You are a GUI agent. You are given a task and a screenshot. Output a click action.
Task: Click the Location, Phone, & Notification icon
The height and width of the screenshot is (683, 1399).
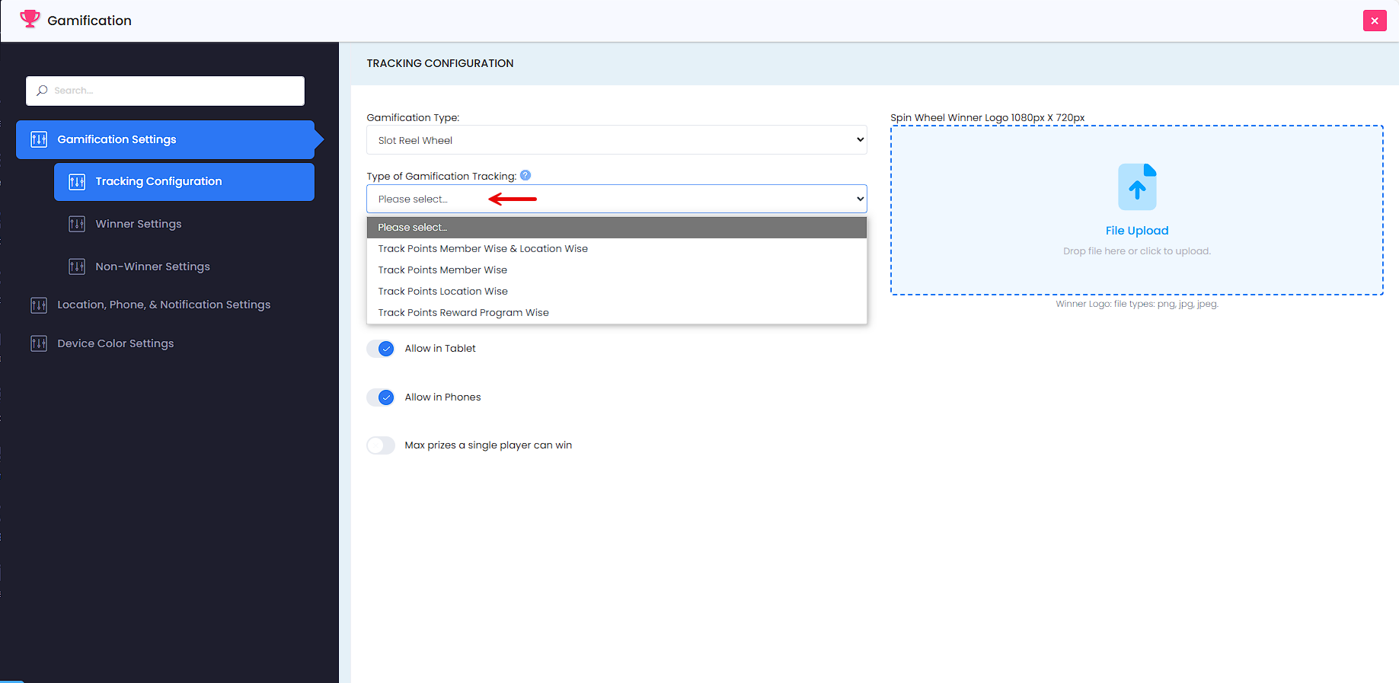click(x=39, y=305)
